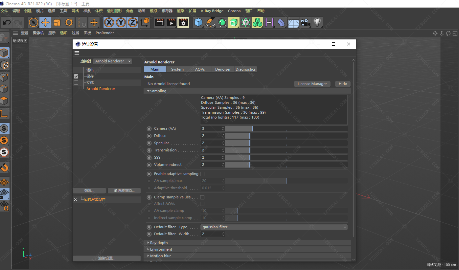Click the viewport pan navigation icon
The image size is (459, 270).
(x=435, y=33)
